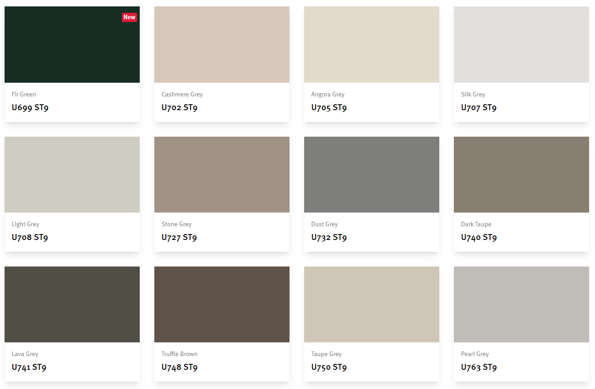Image resolution: width=595 pixels, height=389 pixels.
Task: Select the Truffle Brown color swatch
Action: point(222,304)
